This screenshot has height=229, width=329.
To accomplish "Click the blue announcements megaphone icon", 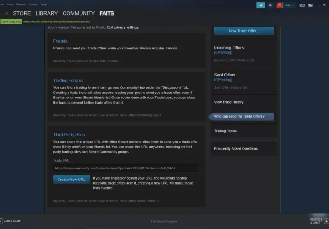I will [260, 5].
